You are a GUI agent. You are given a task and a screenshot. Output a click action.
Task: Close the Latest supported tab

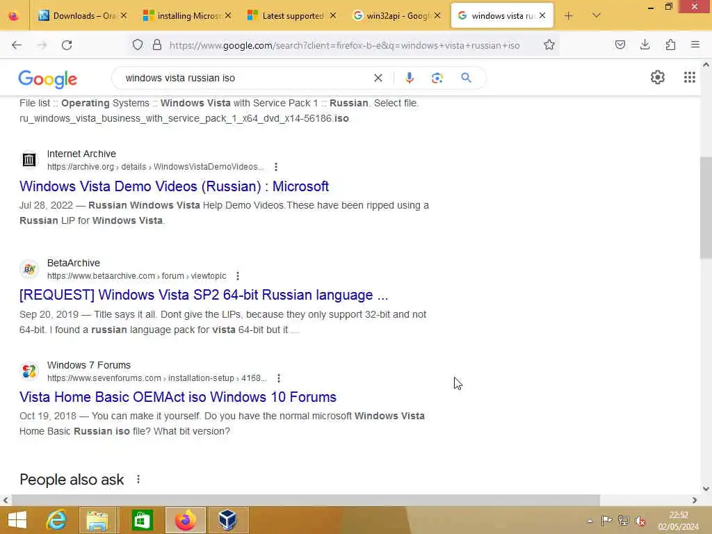333,15
